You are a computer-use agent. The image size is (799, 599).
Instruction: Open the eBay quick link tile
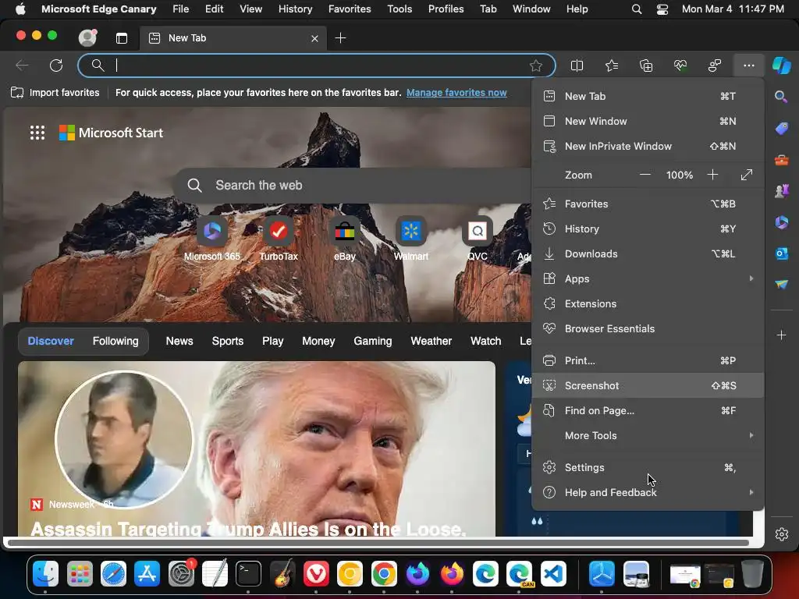(x=344, y=239)
